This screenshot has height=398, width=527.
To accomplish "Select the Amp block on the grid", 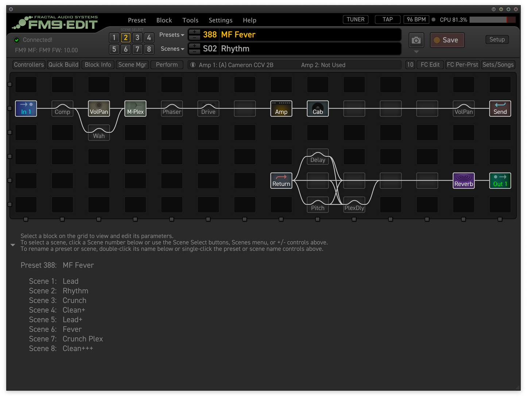I will (x=281, y=109).
